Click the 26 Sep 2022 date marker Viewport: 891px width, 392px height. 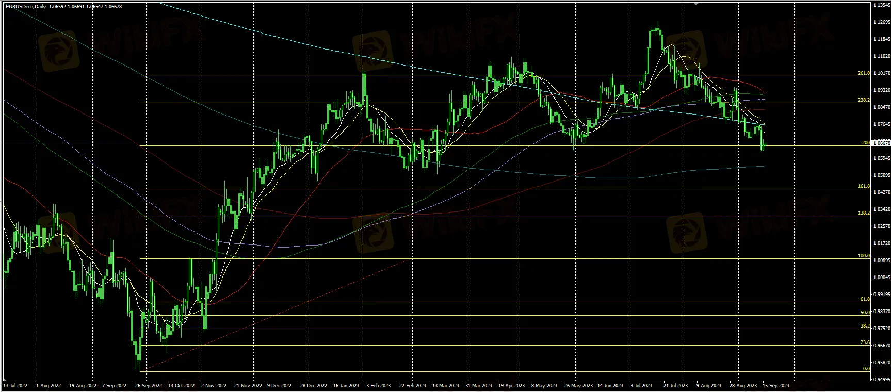[149, 385]
